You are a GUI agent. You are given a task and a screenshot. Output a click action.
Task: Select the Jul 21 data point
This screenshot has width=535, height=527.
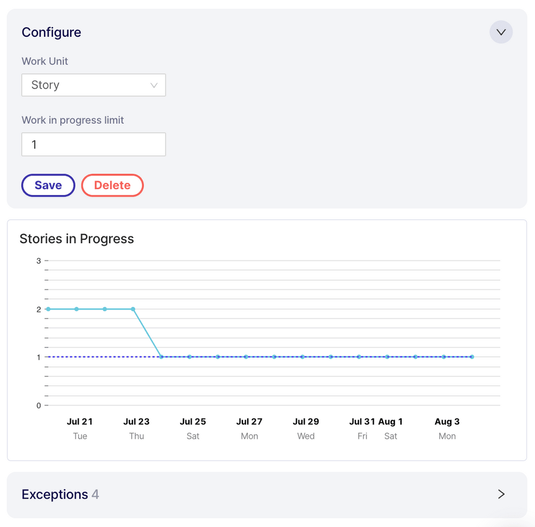click(x=77, y=309)
